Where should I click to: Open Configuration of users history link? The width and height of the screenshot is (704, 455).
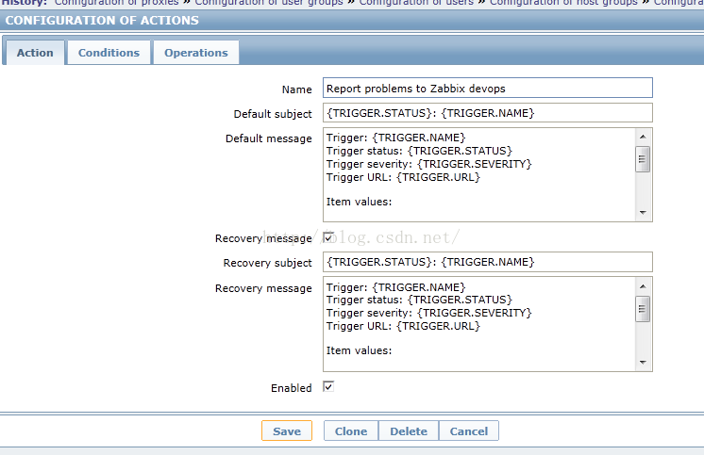click(416, 3)
